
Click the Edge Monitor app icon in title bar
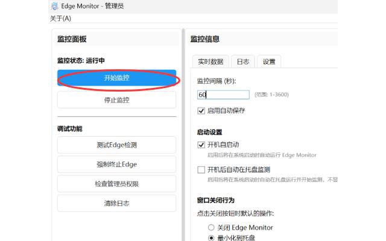click(54, 6)
